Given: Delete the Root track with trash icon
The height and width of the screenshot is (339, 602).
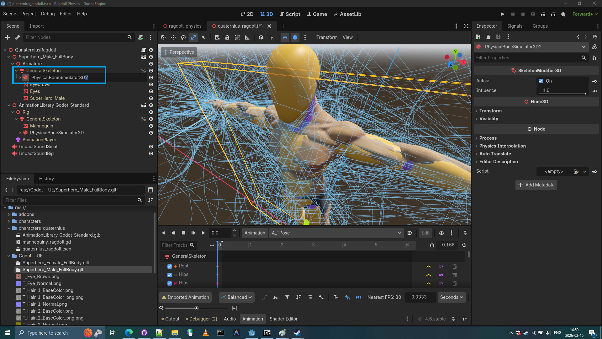Looking at the screenshot, I should (454, 266).
